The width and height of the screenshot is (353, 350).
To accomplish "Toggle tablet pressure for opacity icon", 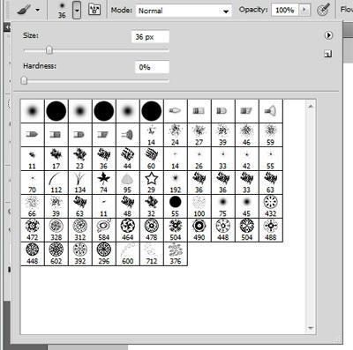I will tap(324, 11).
